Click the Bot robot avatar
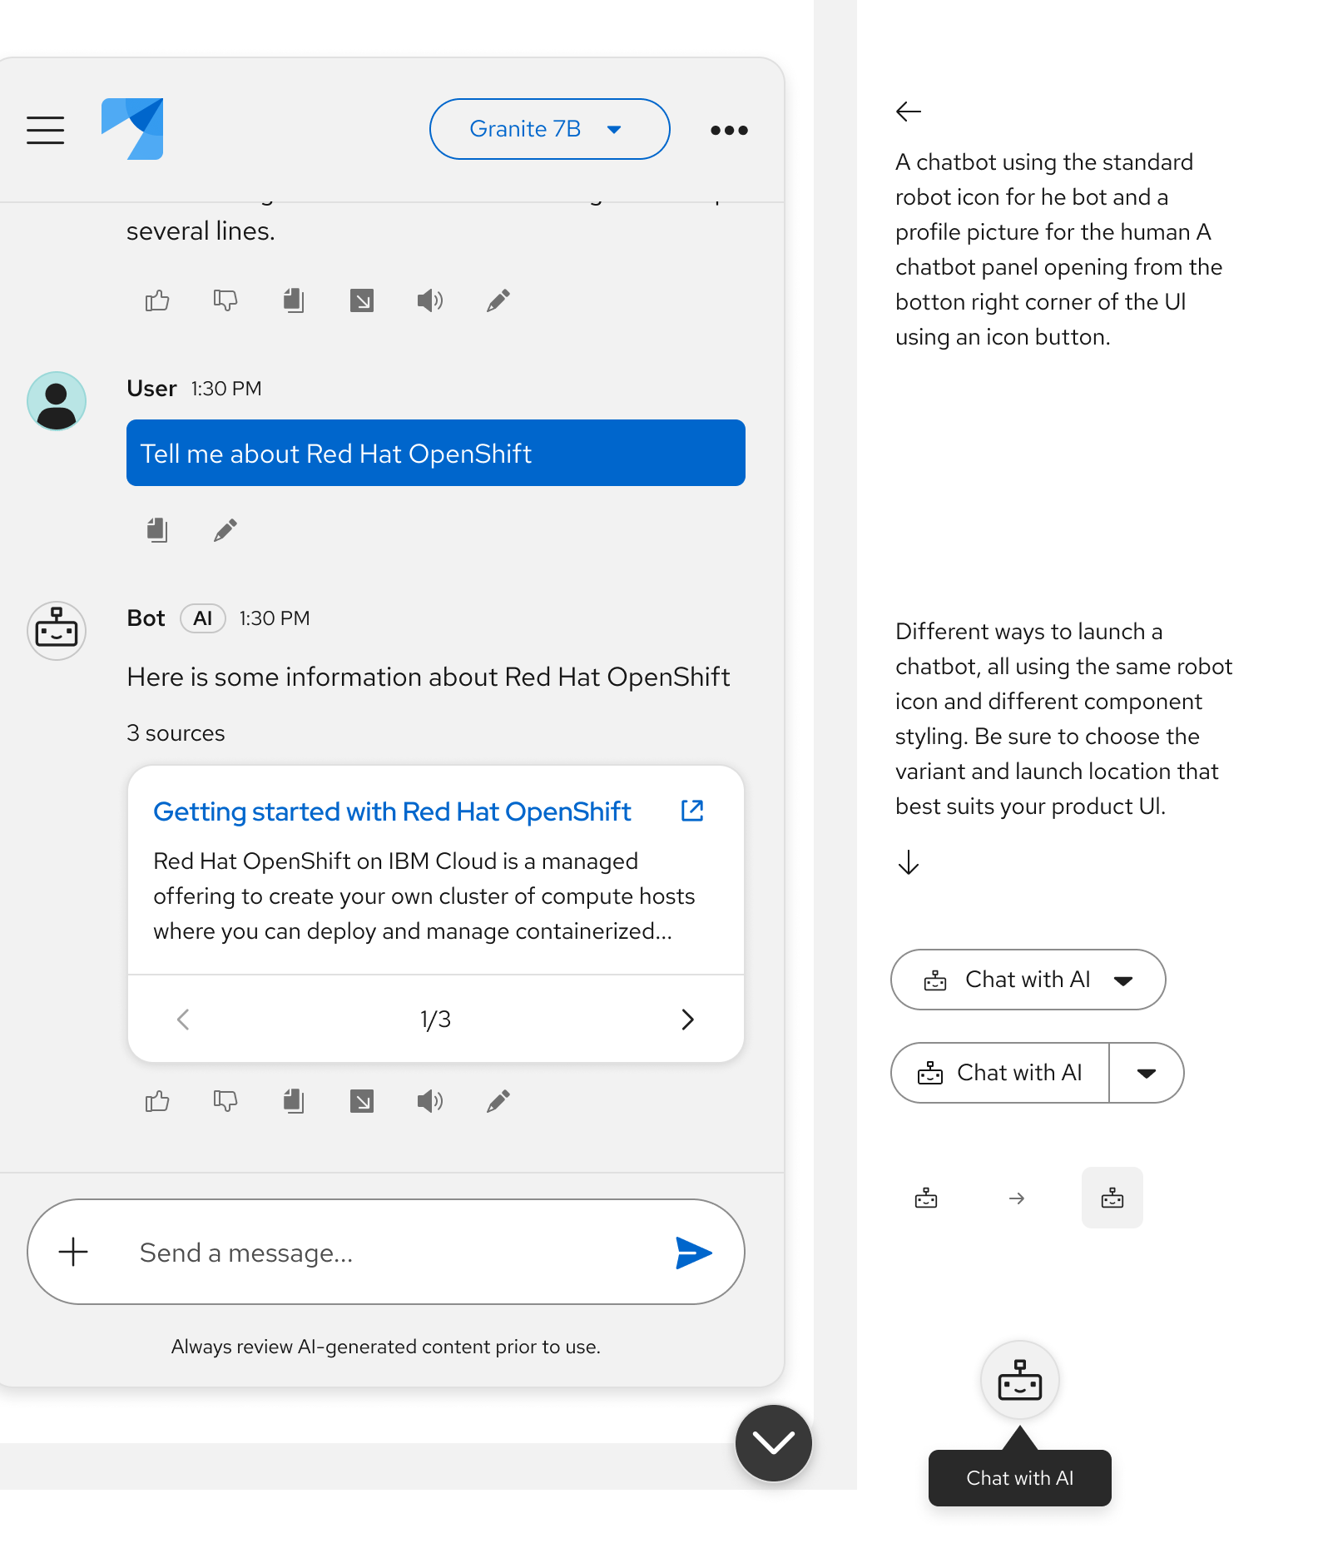 pos(57,631)
